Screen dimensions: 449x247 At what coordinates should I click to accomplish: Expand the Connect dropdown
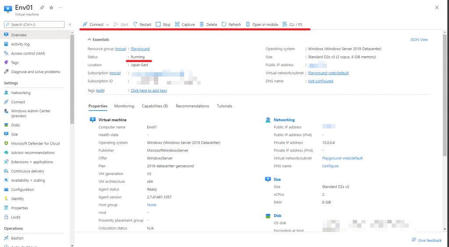pyautogui.click(x=107, y=25)
